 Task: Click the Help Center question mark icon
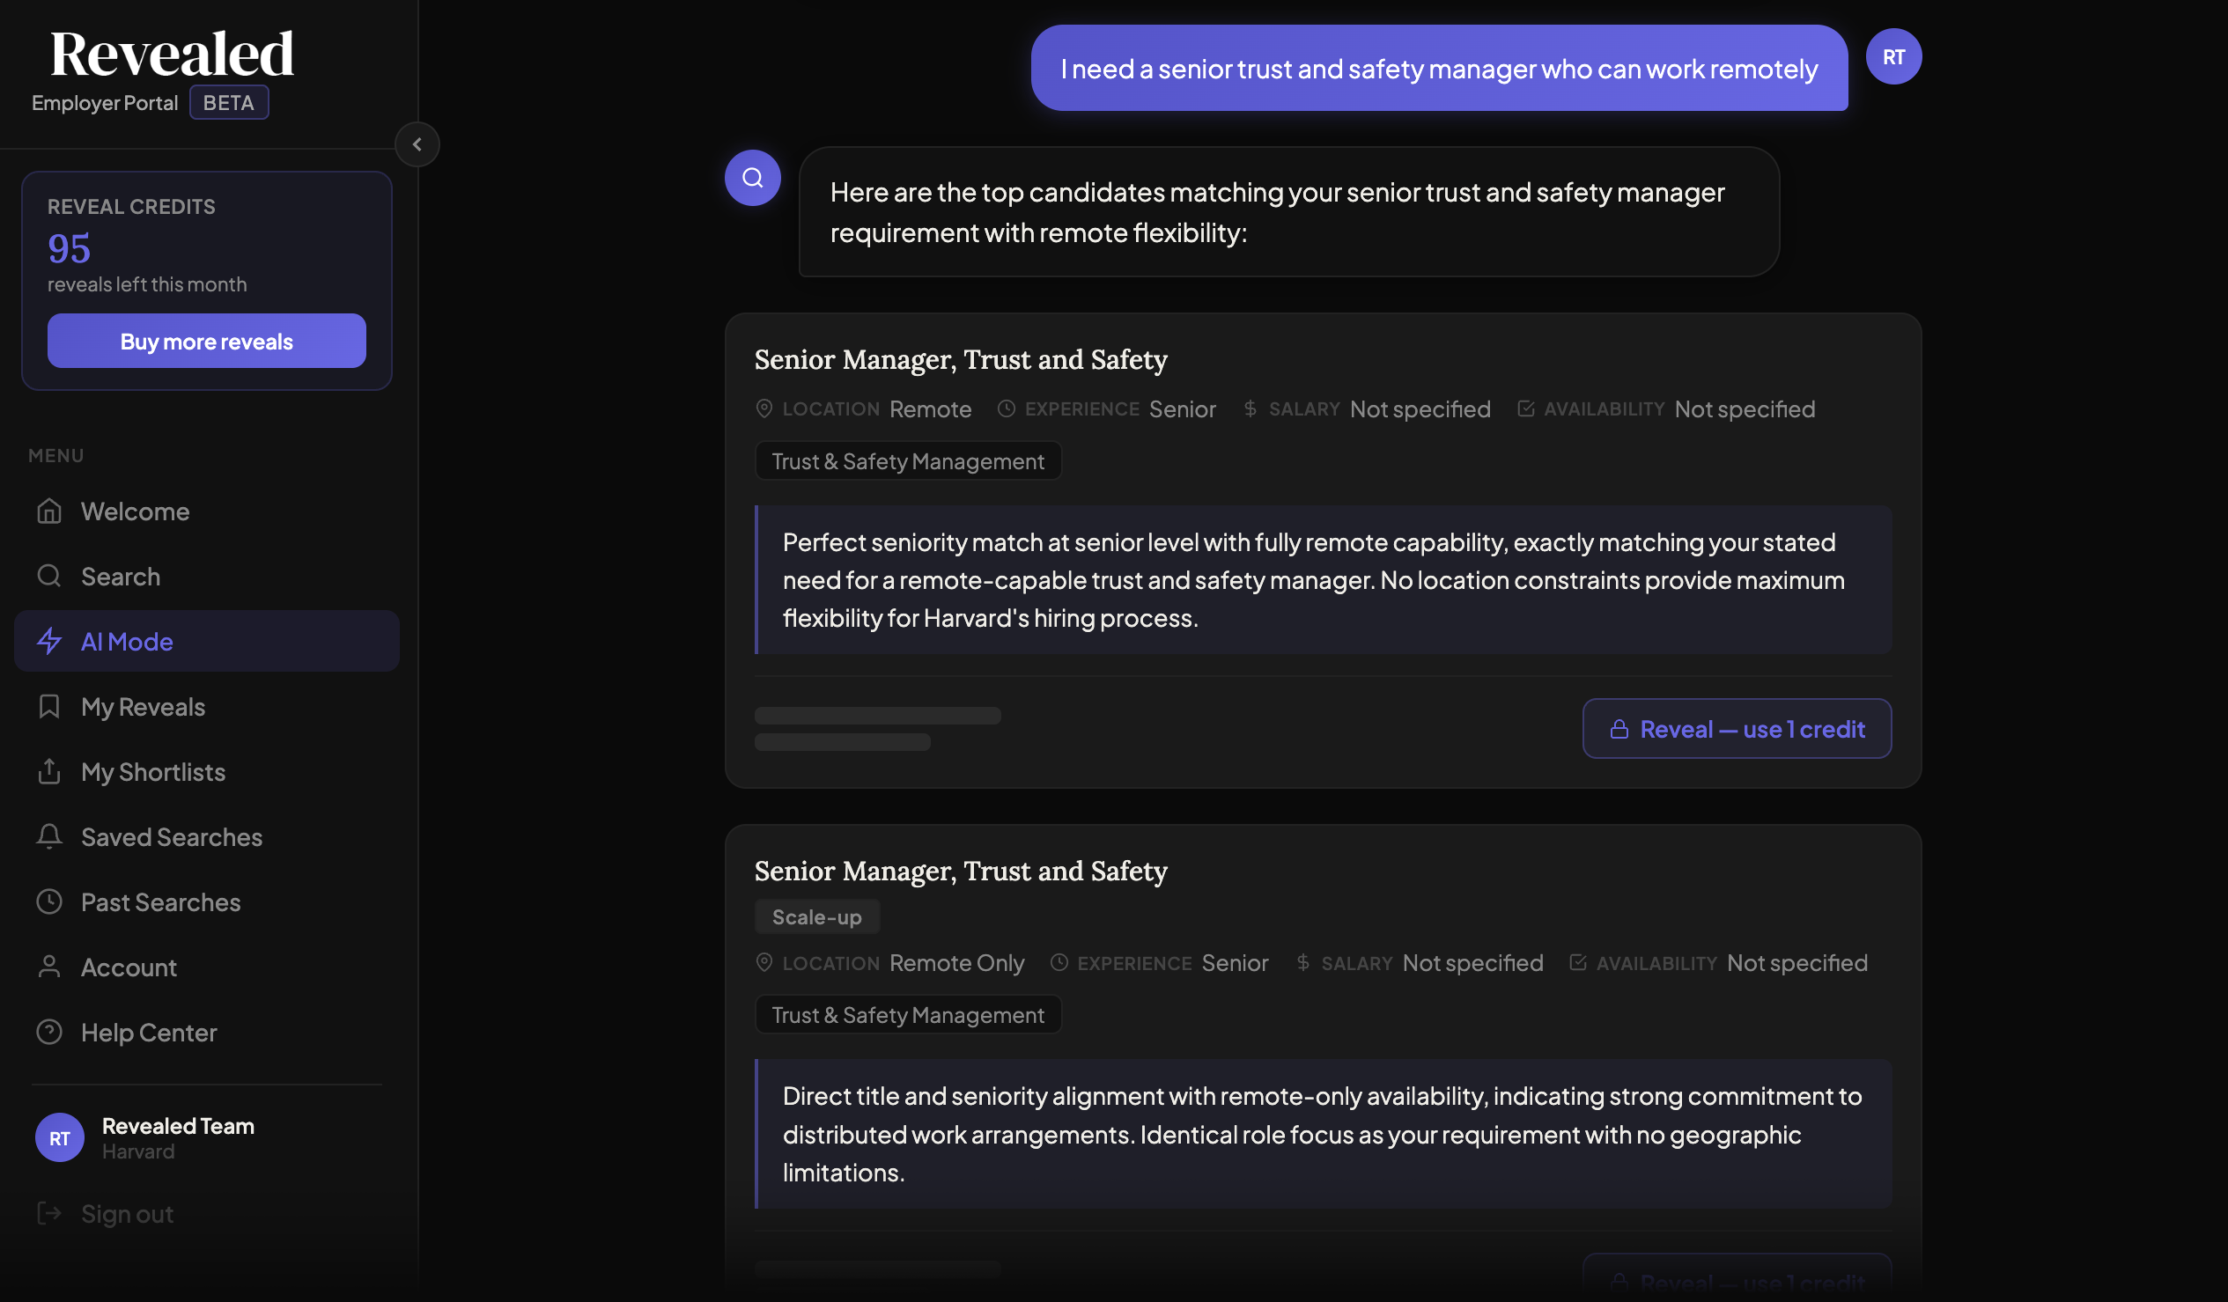point(49,1032)
